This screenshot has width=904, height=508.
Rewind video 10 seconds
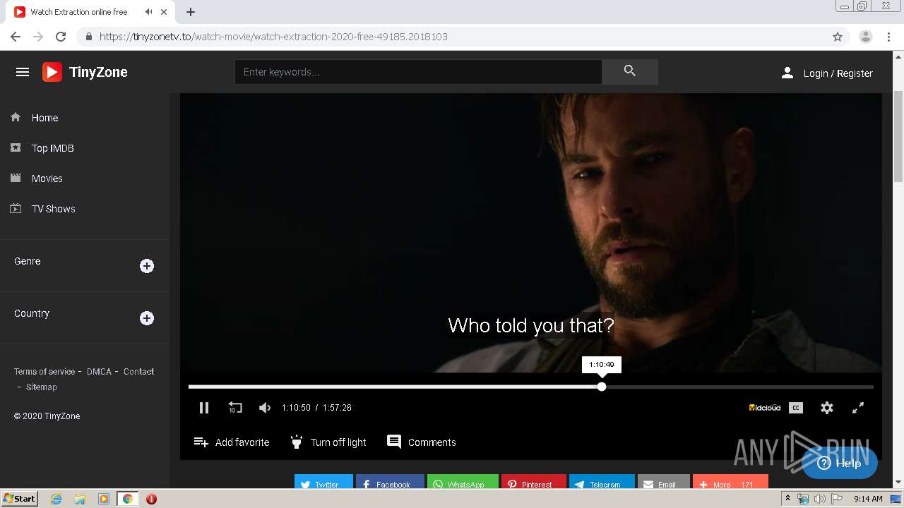click(235, 408)
